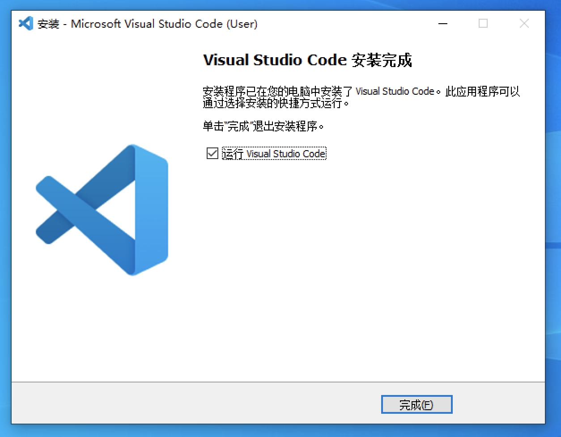
Task: Click the heading Visual Studio Code 安装完成
Action: (307, 60)
